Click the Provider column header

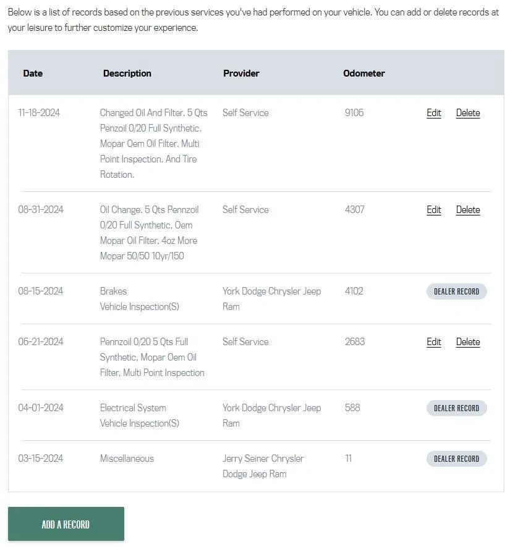(241, 73)
